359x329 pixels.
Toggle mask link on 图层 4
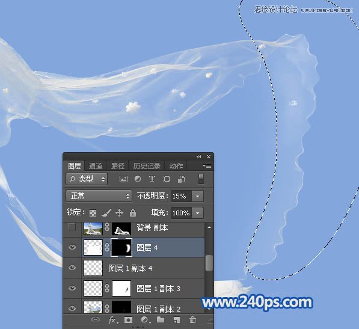pos(107,247)
